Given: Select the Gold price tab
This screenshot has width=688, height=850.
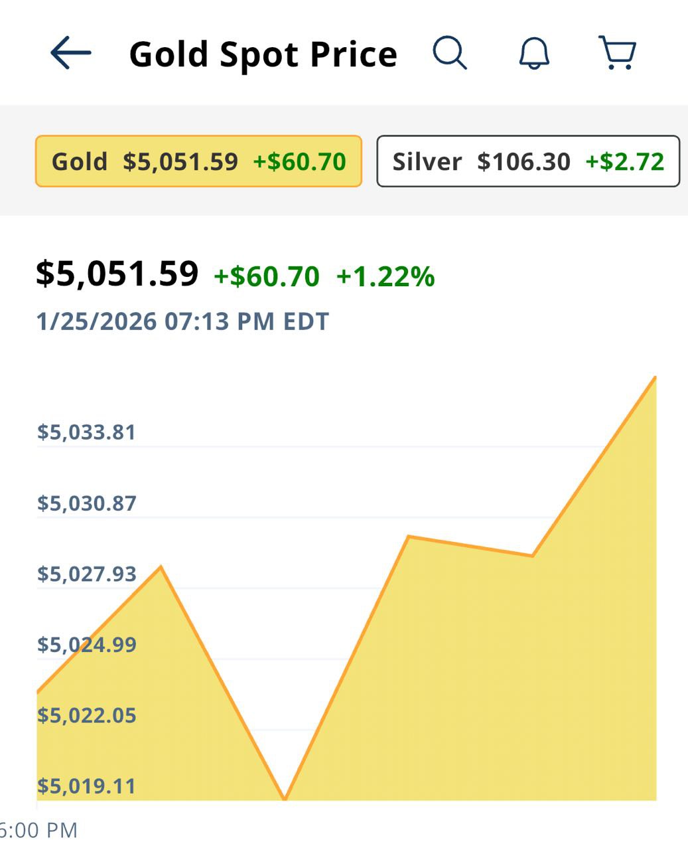Looking at the screenshot, I should click(x=198, y=161).
